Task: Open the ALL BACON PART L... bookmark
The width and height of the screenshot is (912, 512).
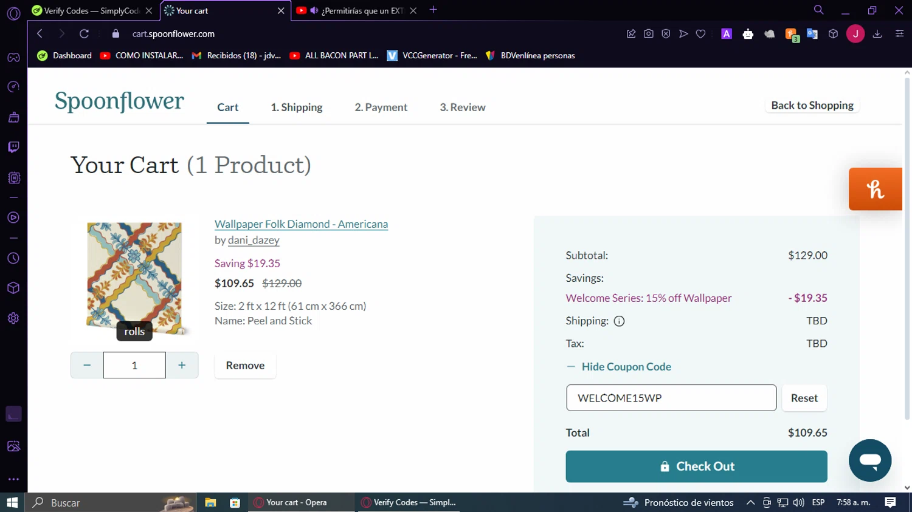Action: tap(334, 55)
